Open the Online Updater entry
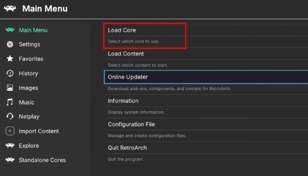This screenshot has width=308, height=176. pos(206,77)
